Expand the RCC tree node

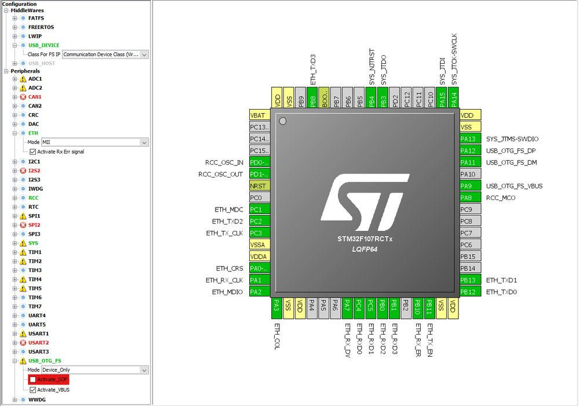(x=14, y=198)
